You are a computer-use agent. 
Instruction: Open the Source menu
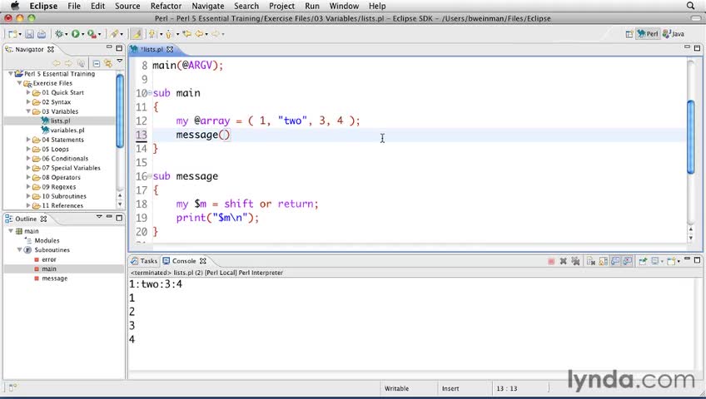(127, 6)
